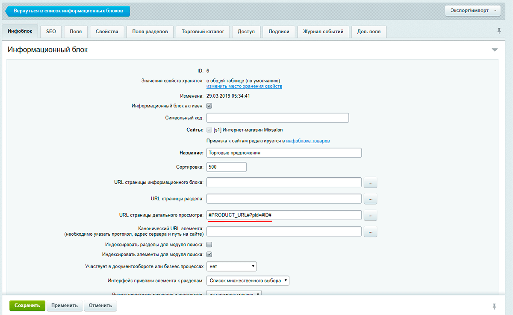The width and height of the screenshot is (513, 315).
Task: Toggle Информационный блок активен checkbox
Action: pyautogui.click(x=209, y=106)
